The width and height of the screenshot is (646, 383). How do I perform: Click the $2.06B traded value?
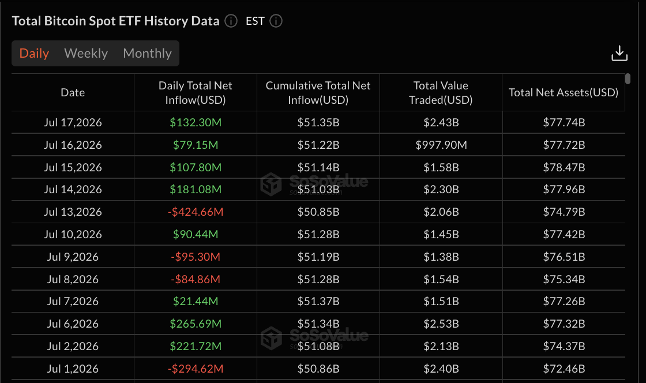pyautogui.click(x=441, y=212)
